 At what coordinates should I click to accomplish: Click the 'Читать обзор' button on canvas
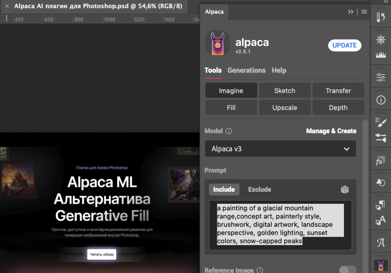[102, 254]
